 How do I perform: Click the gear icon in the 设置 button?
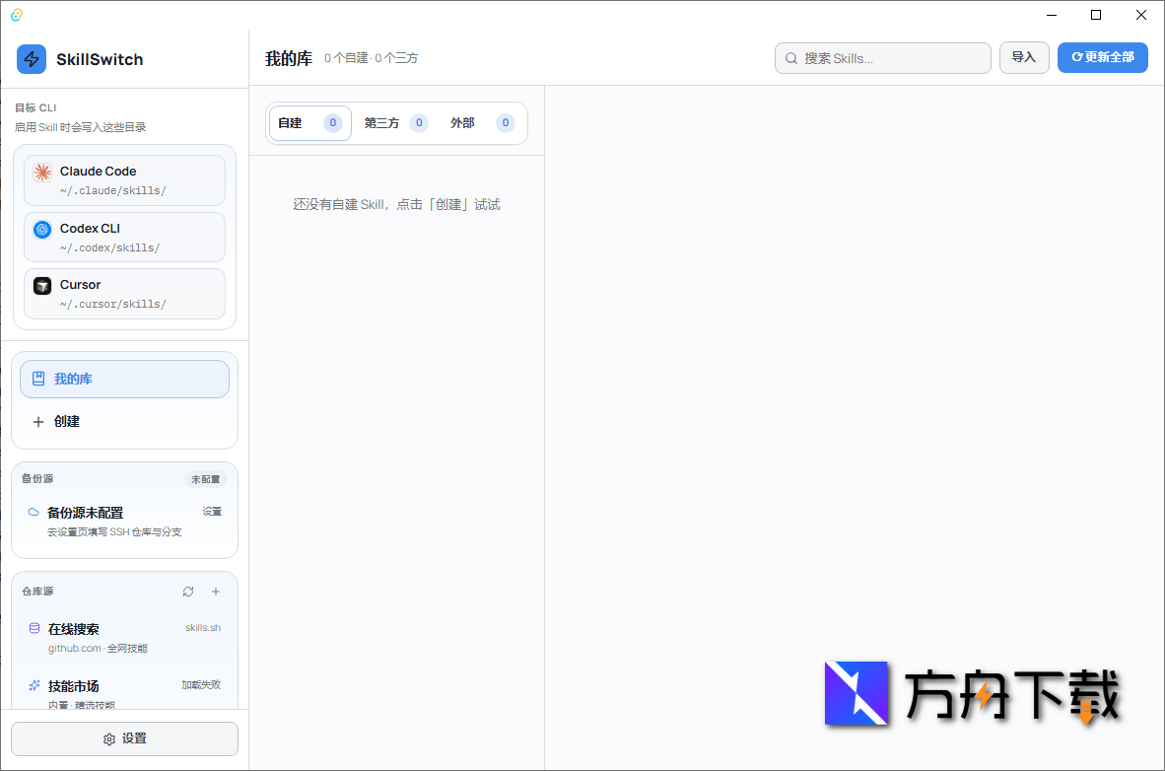point(110,738)
